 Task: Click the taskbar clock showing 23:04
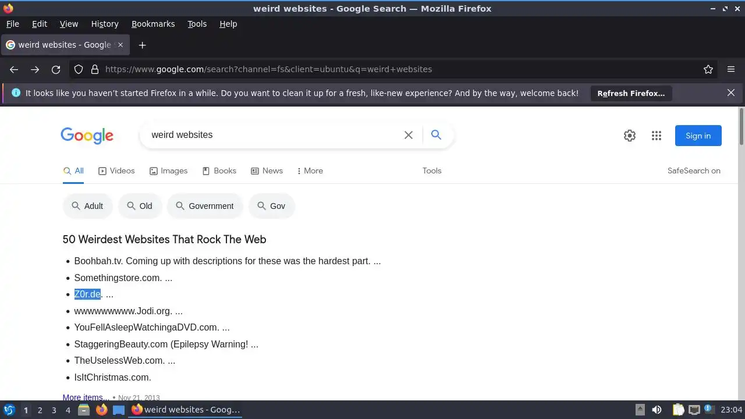[731, 410]
